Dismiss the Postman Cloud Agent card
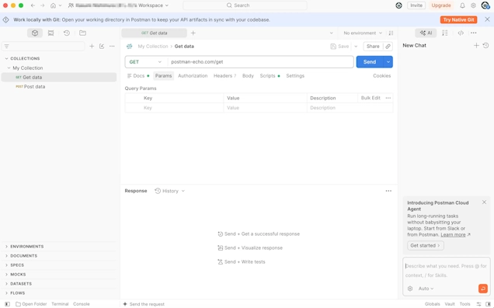 pos(484,202)
